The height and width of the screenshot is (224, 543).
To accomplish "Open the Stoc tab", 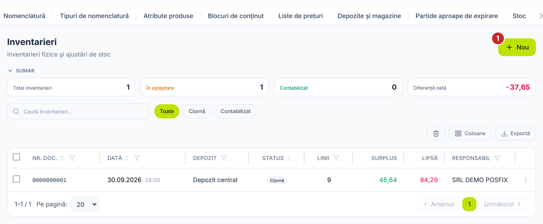I will click(519, 16).
